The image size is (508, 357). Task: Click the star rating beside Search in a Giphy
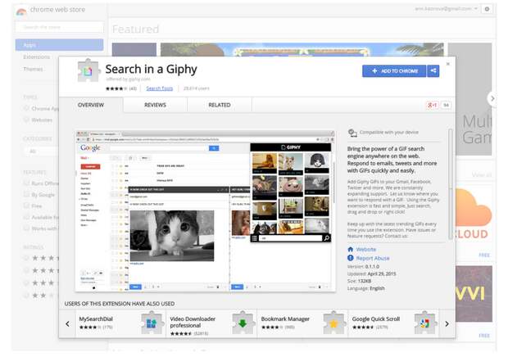point(116,88)
